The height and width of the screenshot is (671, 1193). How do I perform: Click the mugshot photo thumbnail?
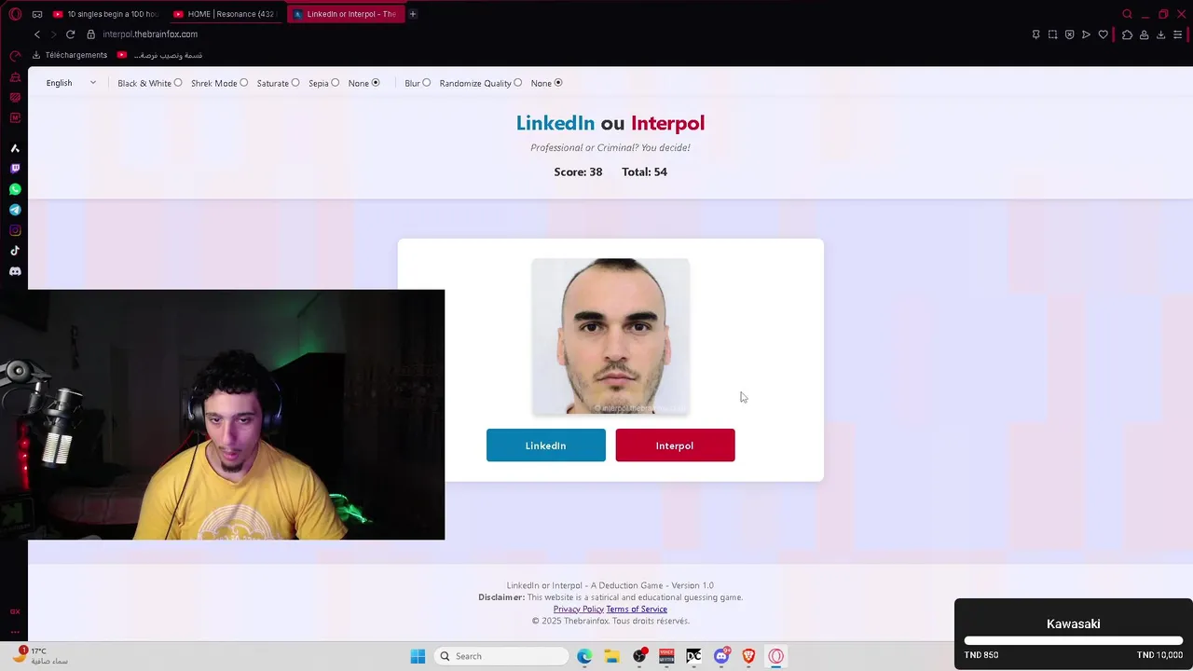610,336
